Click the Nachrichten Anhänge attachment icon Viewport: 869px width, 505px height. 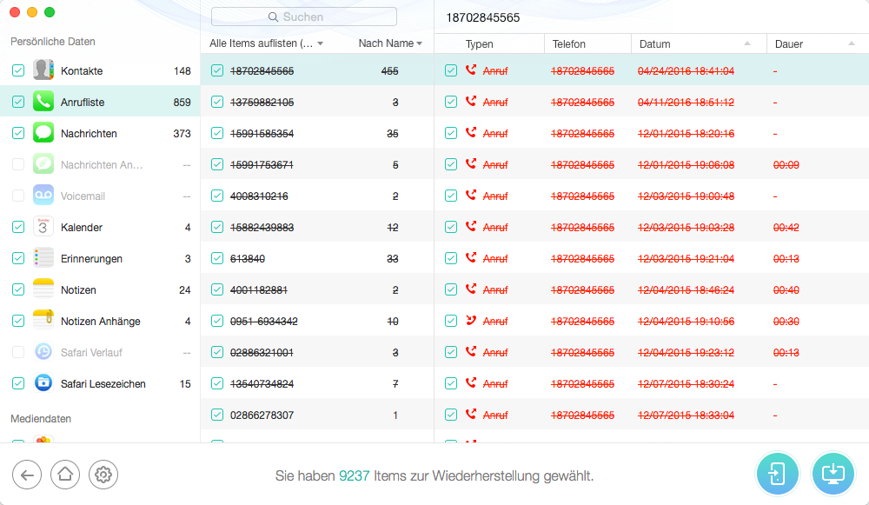coord(43,164)
